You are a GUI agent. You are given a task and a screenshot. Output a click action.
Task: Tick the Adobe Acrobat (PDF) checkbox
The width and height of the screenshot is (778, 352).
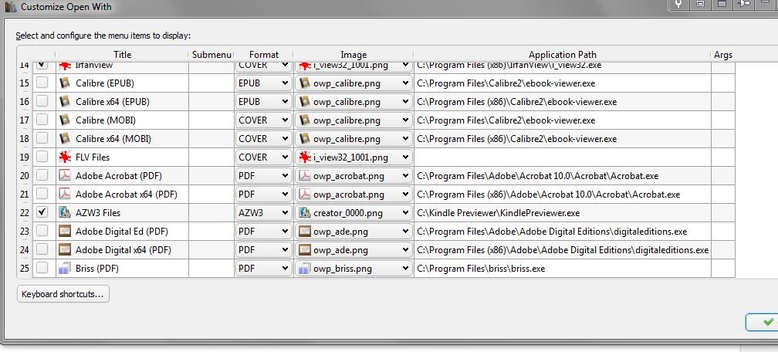[x=42, y=174]
